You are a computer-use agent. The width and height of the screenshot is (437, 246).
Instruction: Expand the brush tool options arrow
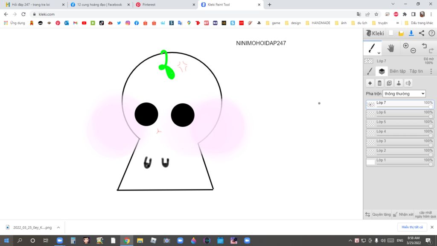(x=379, y=53)
